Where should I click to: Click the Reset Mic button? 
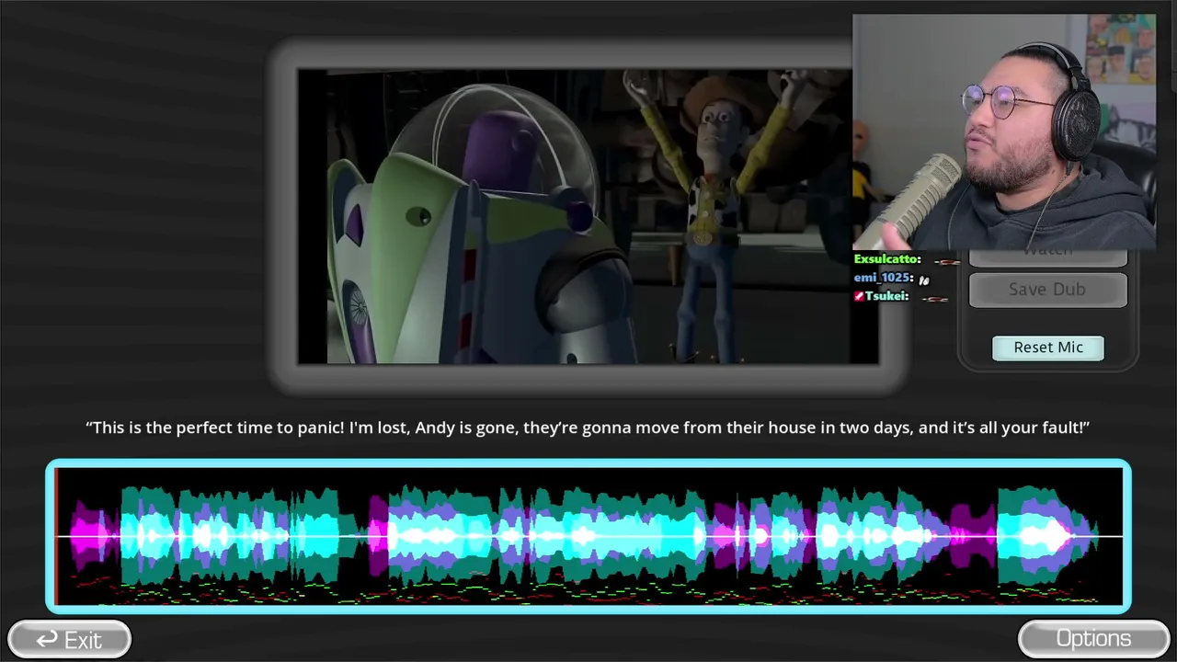coord(1048,348)
